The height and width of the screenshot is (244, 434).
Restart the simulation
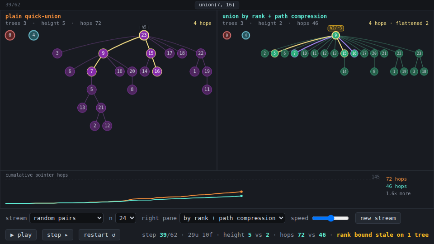coord(99,235)
